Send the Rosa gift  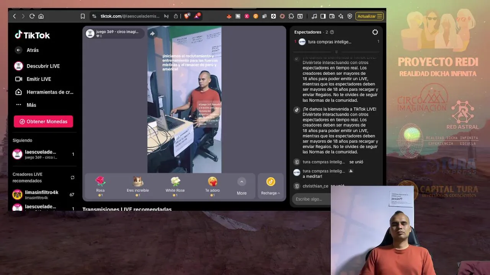coord(100,186)
